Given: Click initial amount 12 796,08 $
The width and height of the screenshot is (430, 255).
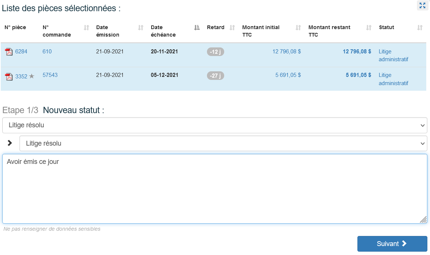Looking at the screenshot, I should pyautogui.click(x=287, y=52).
